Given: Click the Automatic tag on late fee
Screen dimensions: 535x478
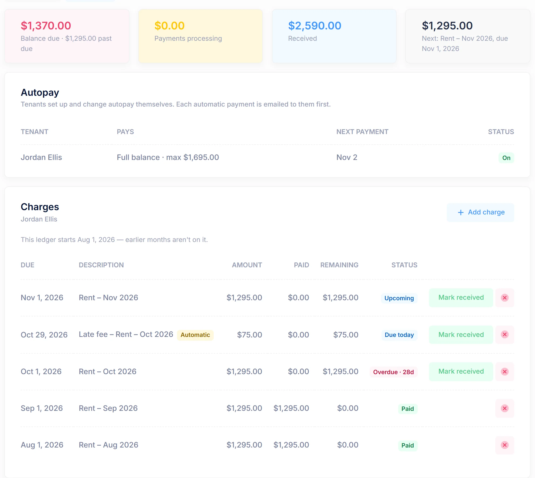Looking at the screenshot, I should pos(195,335).
